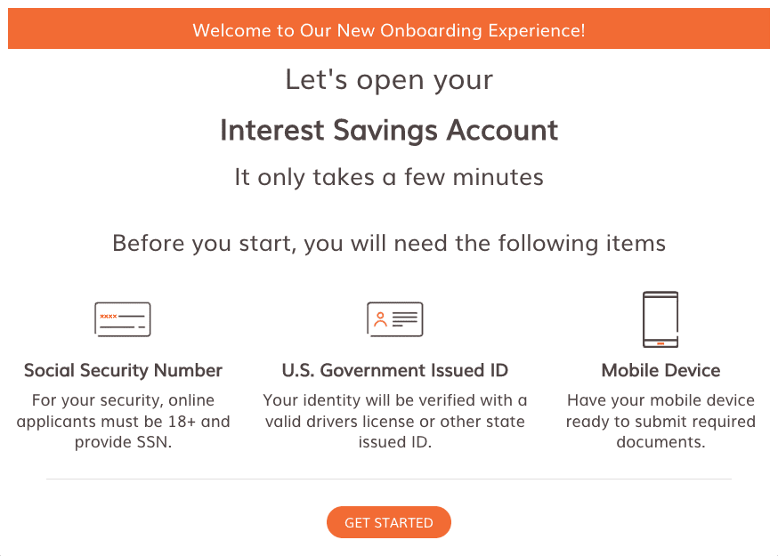Click the Interest Savings Account heading

coord(389,130)
